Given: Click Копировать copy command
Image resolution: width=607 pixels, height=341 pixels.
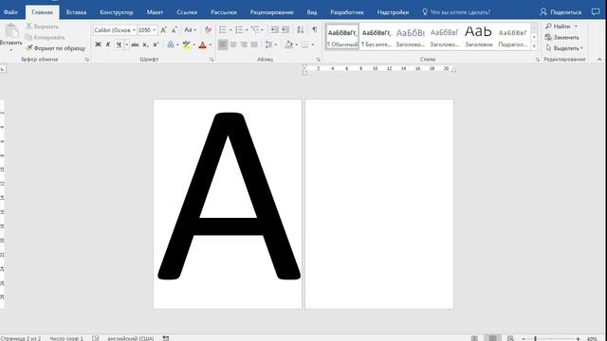Looking at the screenshot, I should click(45, 37).
